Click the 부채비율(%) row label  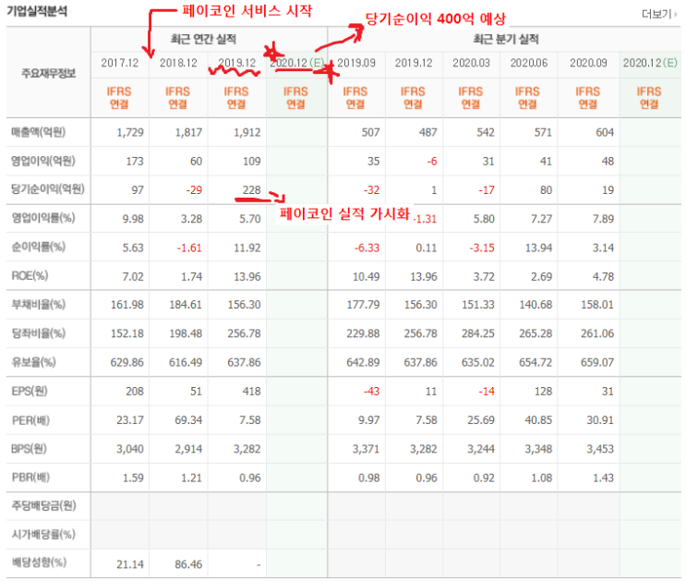click(39, 304)
